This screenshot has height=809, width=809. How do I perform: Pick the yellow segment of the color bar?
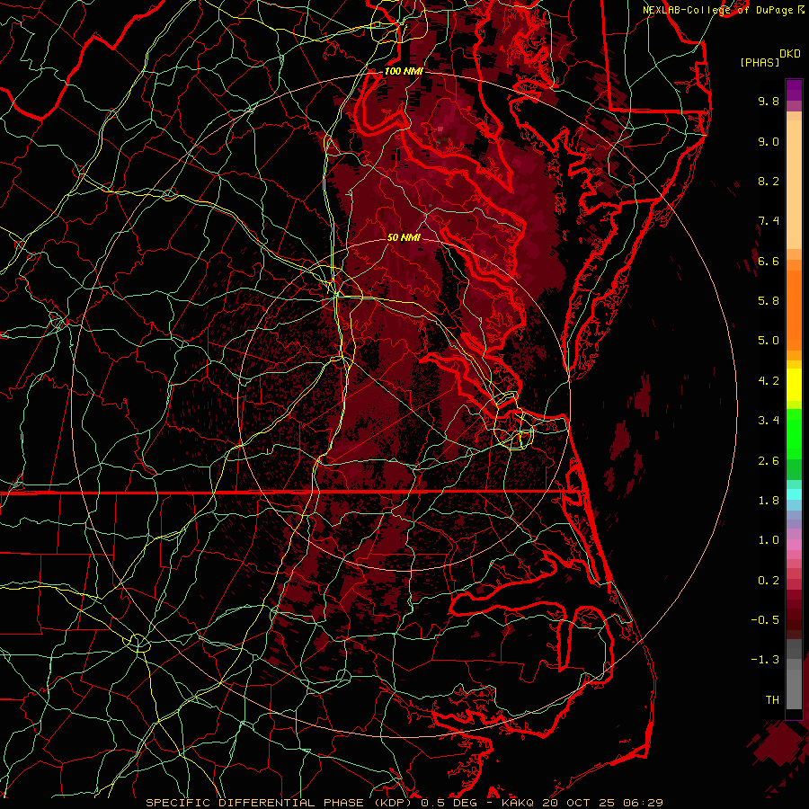[x=794, y=385]
